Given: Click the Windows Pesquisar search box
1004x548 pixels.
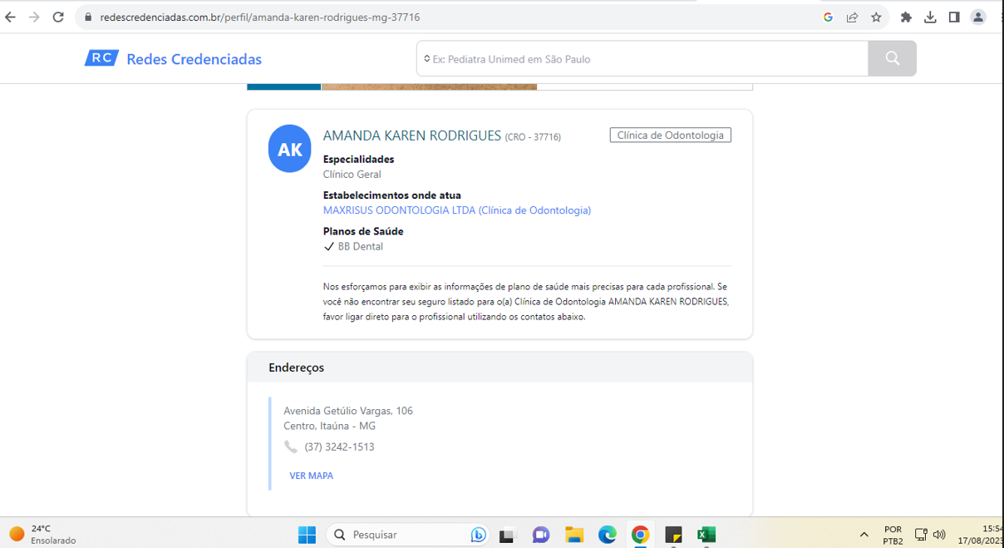Looking at the screenshot, I should coord(408,535).
